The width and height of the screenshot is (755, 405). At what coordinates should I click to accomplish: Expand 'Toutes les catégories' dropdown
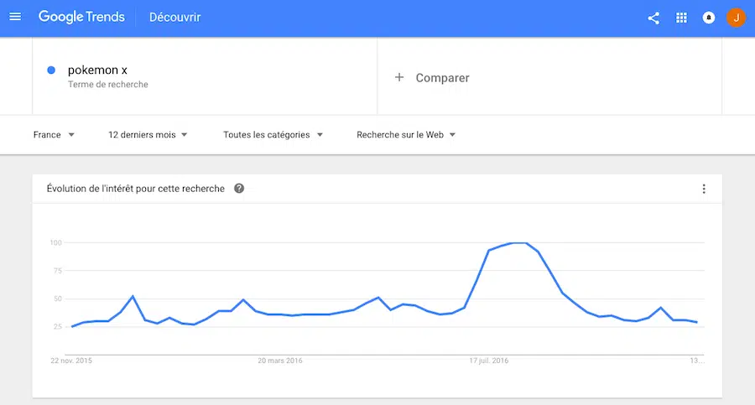273,135
